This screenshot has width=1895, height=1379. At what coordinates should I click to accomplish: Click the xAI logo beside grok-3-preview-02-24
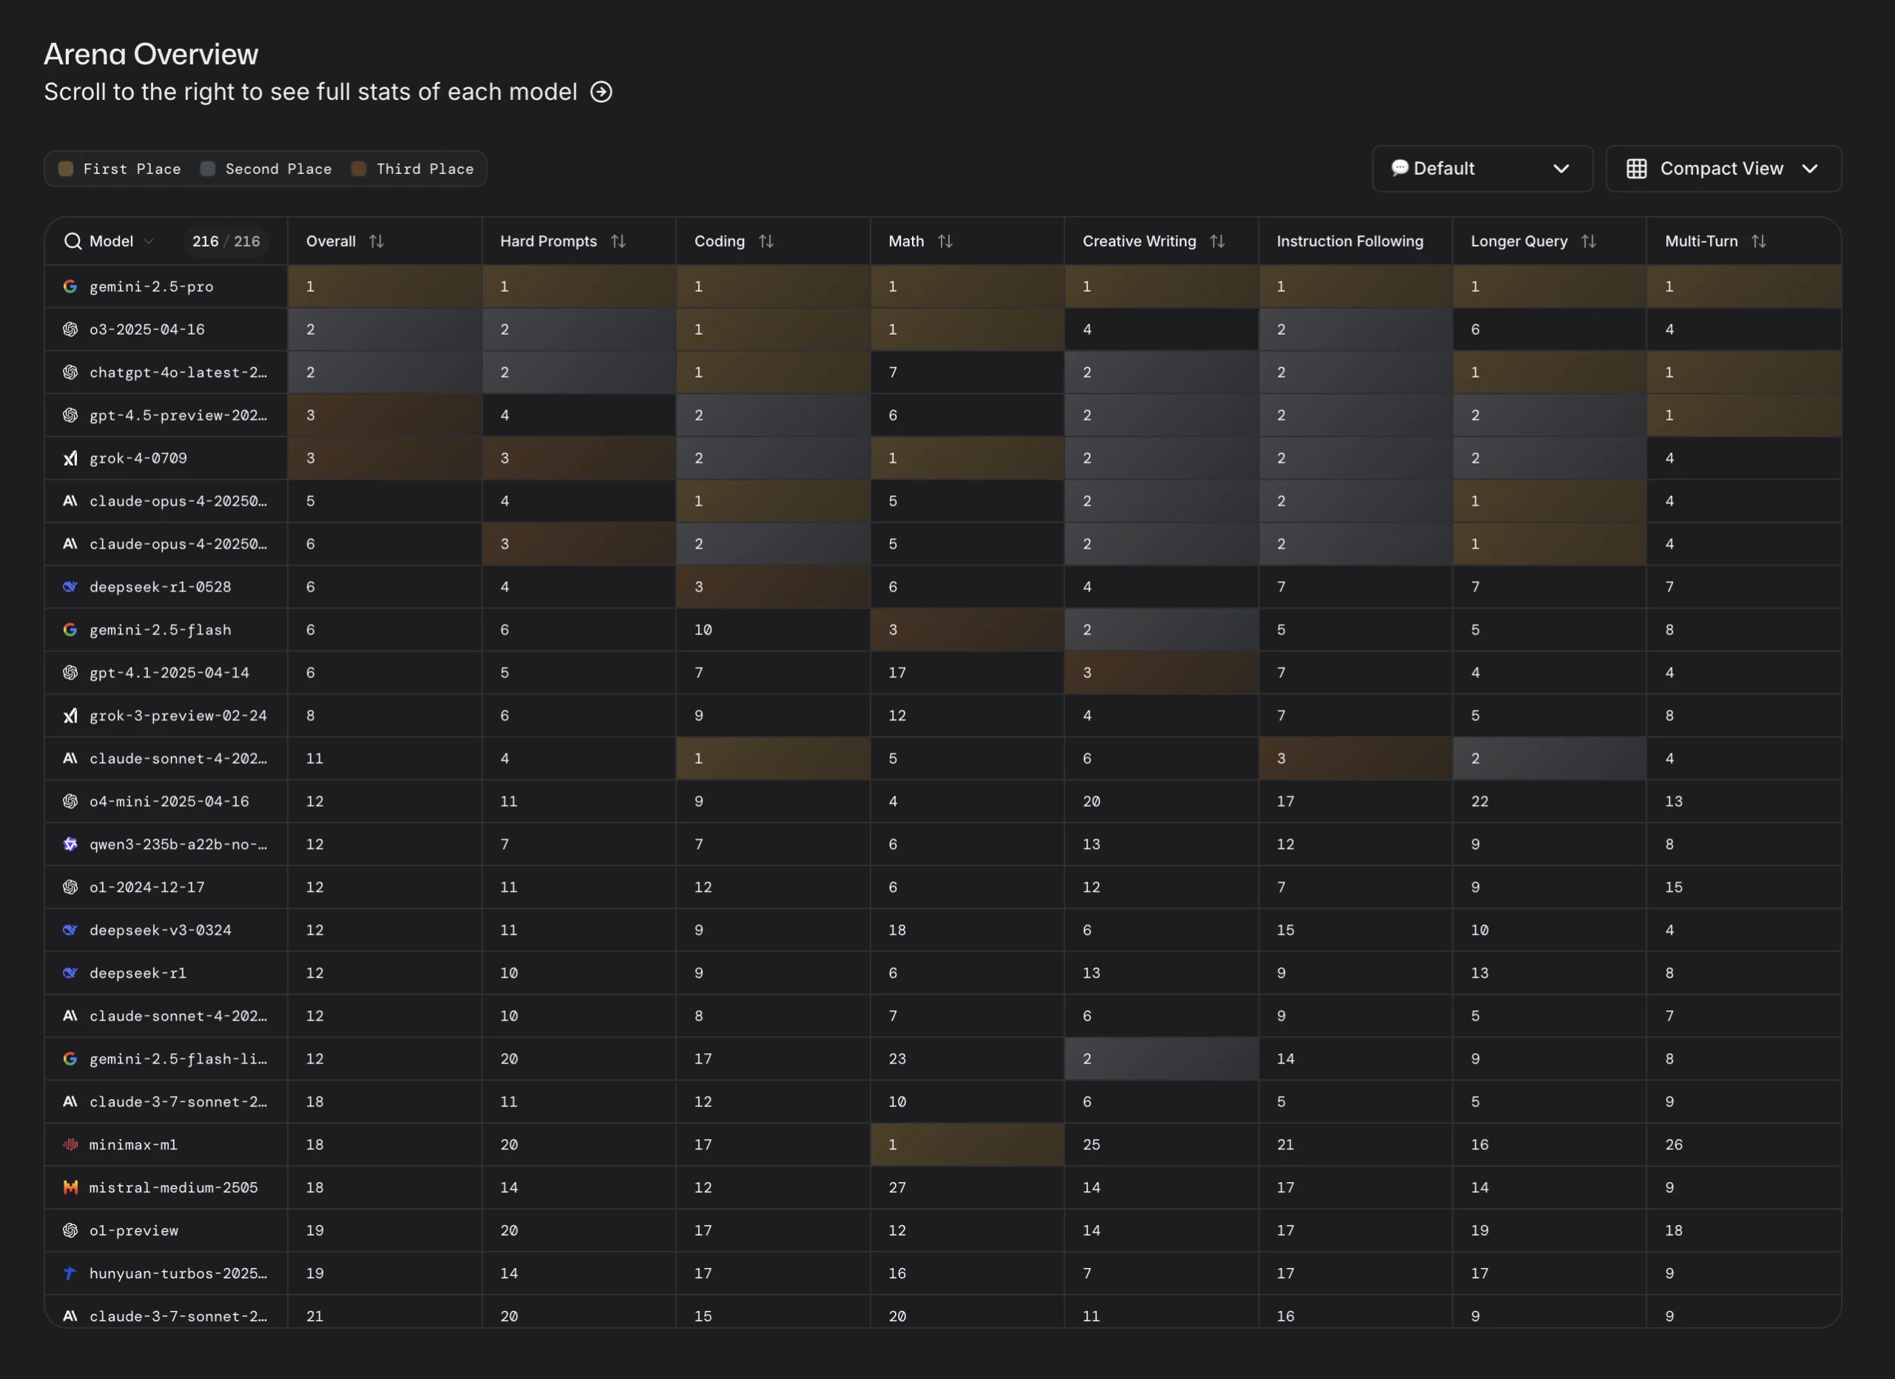click(x=70, y=715)
